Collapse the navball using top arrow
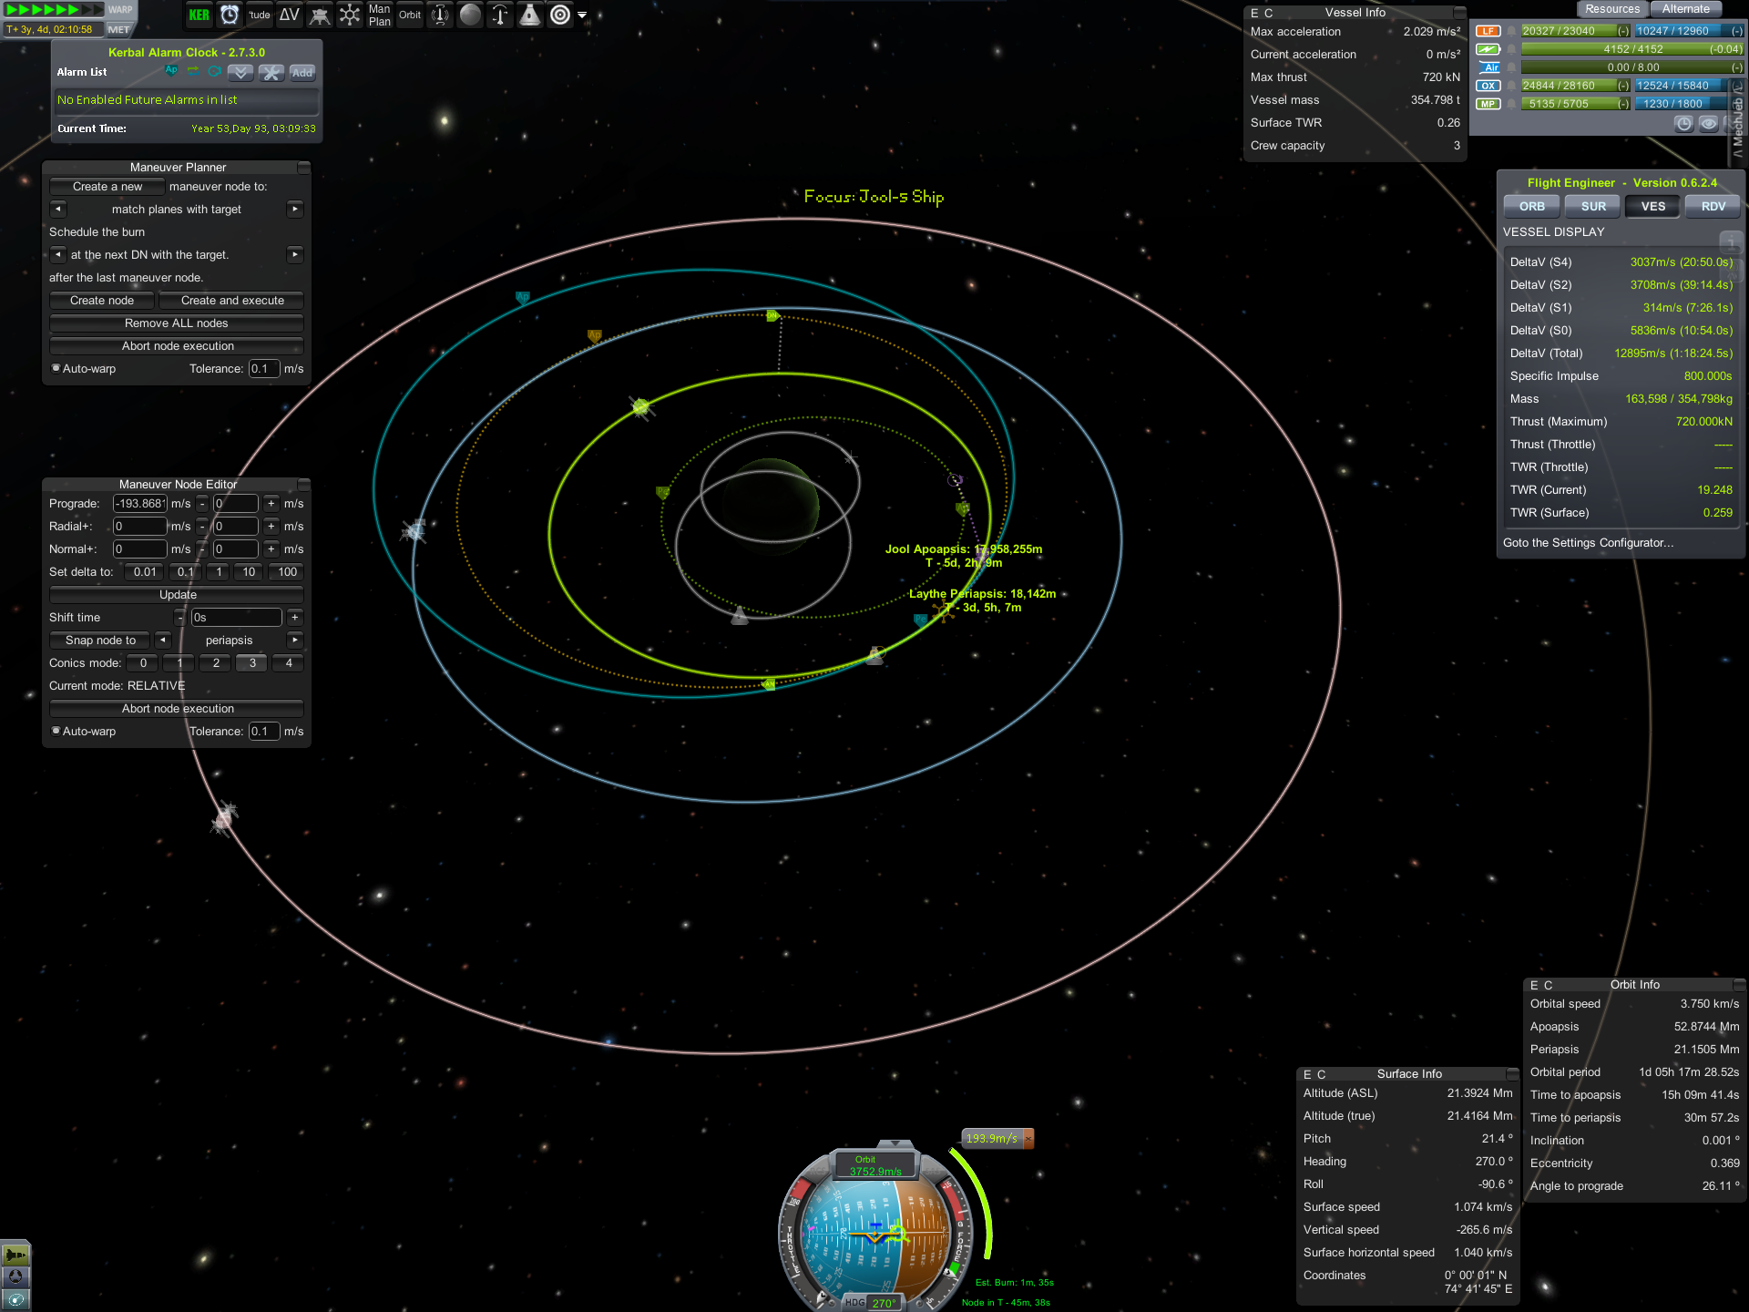Viewport: 1749px width, 1312px height. pyautogui.click(x=895, y=1142)
